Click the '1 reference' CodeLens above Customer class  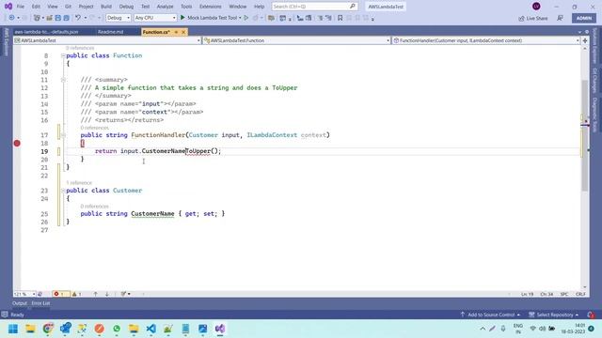(x=79, y=183)
